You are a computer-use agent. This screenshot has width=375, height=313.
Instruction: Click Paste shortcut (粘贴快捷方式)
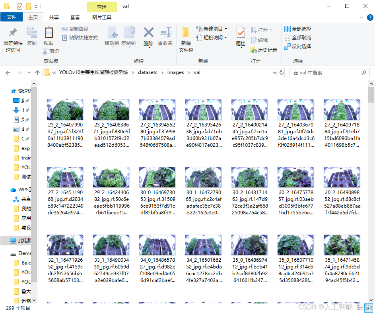(80, 38)
